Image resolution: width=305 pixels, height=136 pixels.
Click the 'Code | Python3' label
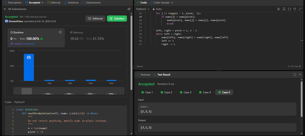[x=15, y=102]
